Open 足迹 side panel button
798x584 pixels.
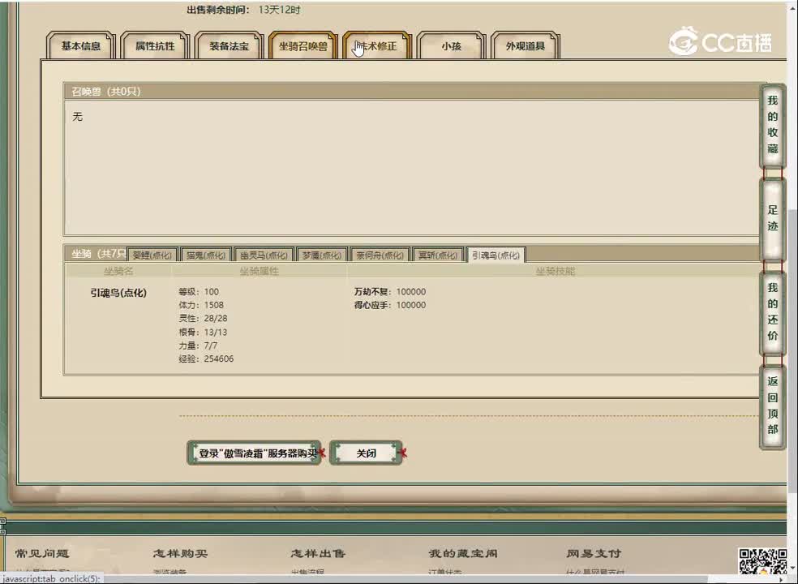pyautogui.click(x=772, y=218)
